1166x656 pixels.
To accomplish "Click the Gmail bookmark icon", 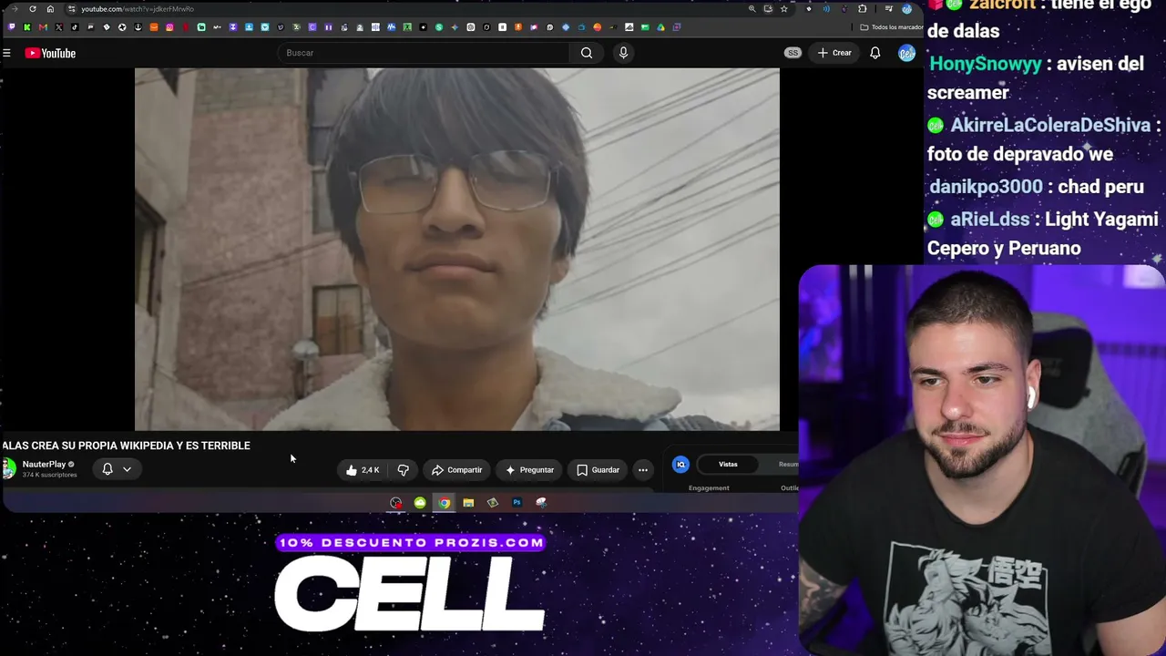I will [x=43, y=27].
